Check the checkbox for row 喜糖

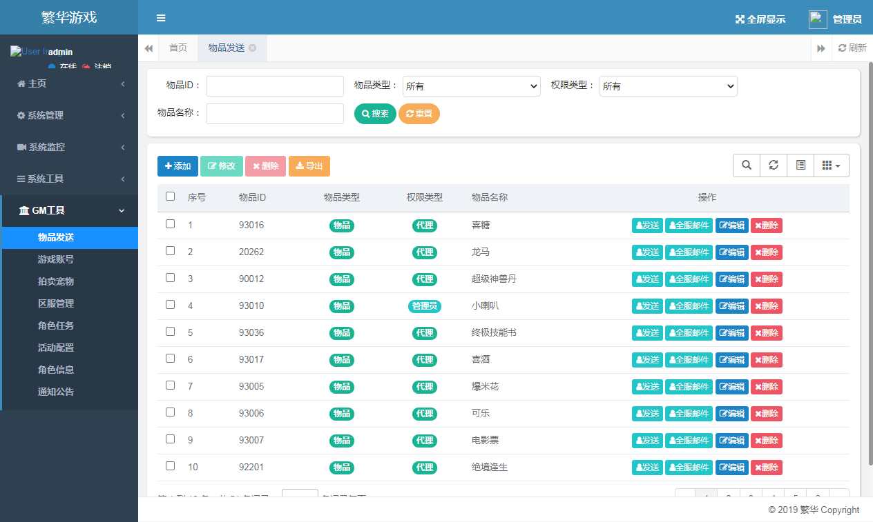(x=171, y=224)
